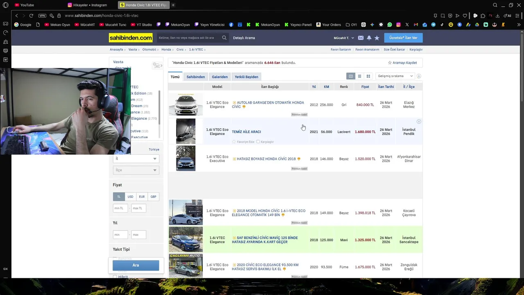Reload the page with the refresh icon
Image resolution: width=524 pixels, height=295 pixels.
(31, 16)
